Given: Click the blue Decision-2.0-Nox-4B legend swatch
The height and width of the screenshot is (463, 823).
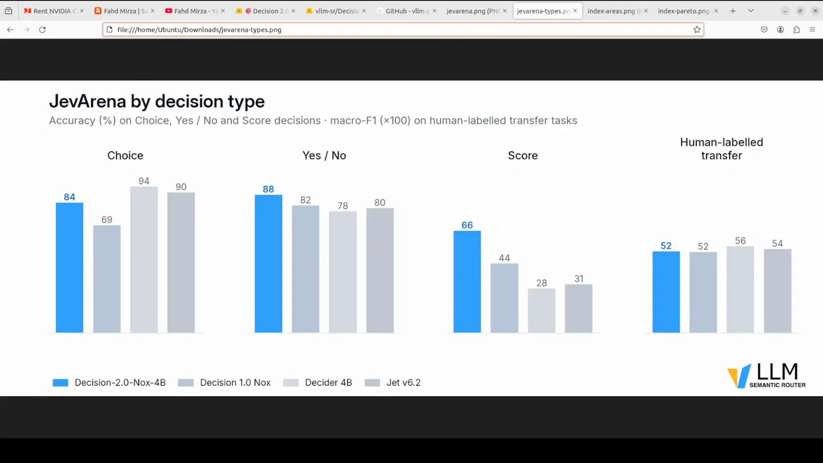Looking at the screenshot, I should click(60, 383).
